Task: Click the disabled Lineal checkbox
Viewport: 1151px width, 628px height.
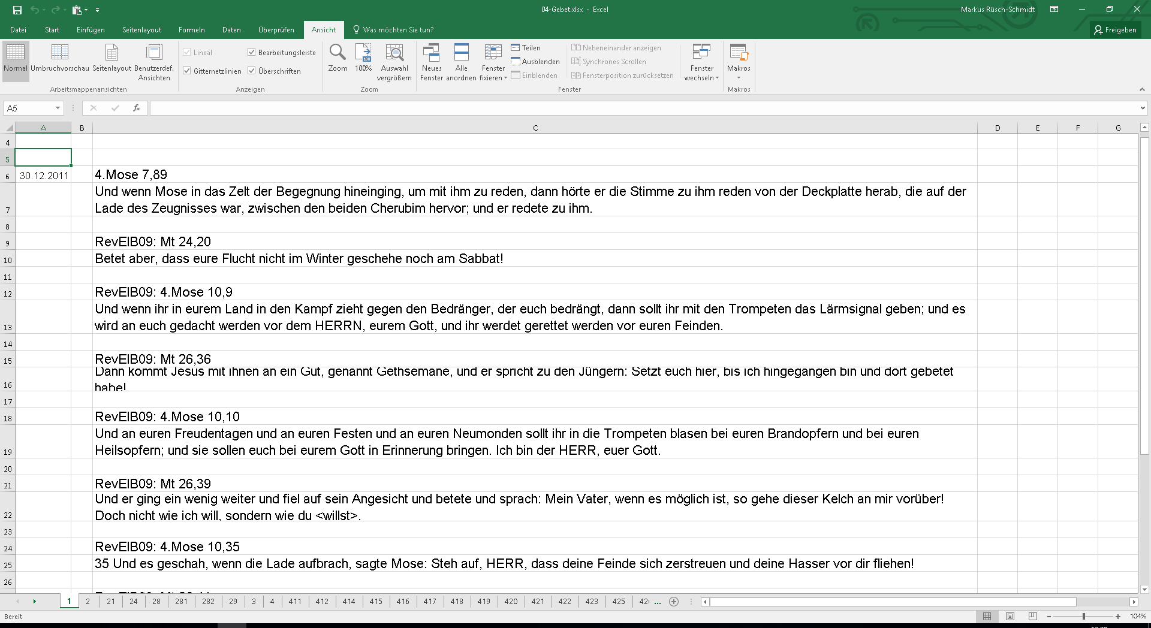Action: (x=187, y=52)
